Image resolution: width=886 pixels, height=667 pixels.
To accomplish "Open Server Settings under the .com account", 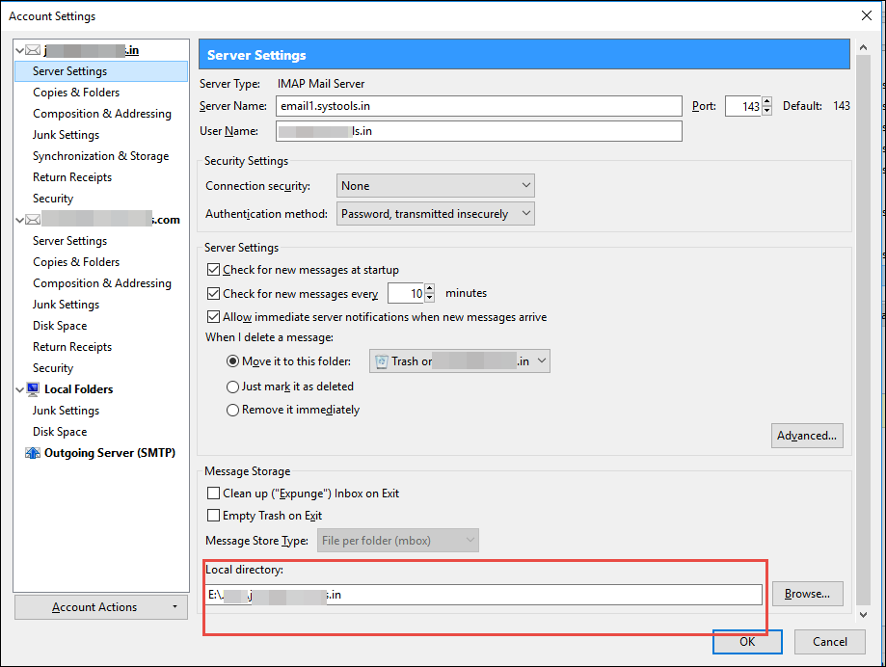I will (x=69, y=241).
